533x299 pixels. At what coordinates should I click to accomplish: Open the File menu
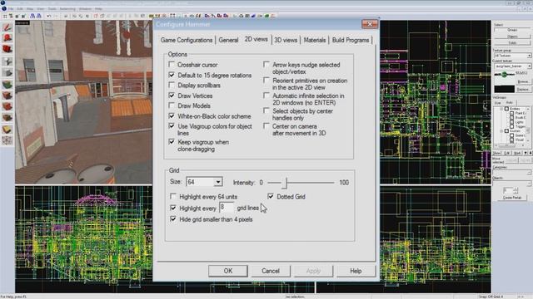click(11, 8)
